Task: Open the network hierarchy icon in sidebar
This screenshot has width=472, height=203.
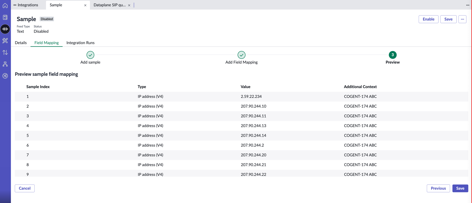Action: tap(5, 64)
